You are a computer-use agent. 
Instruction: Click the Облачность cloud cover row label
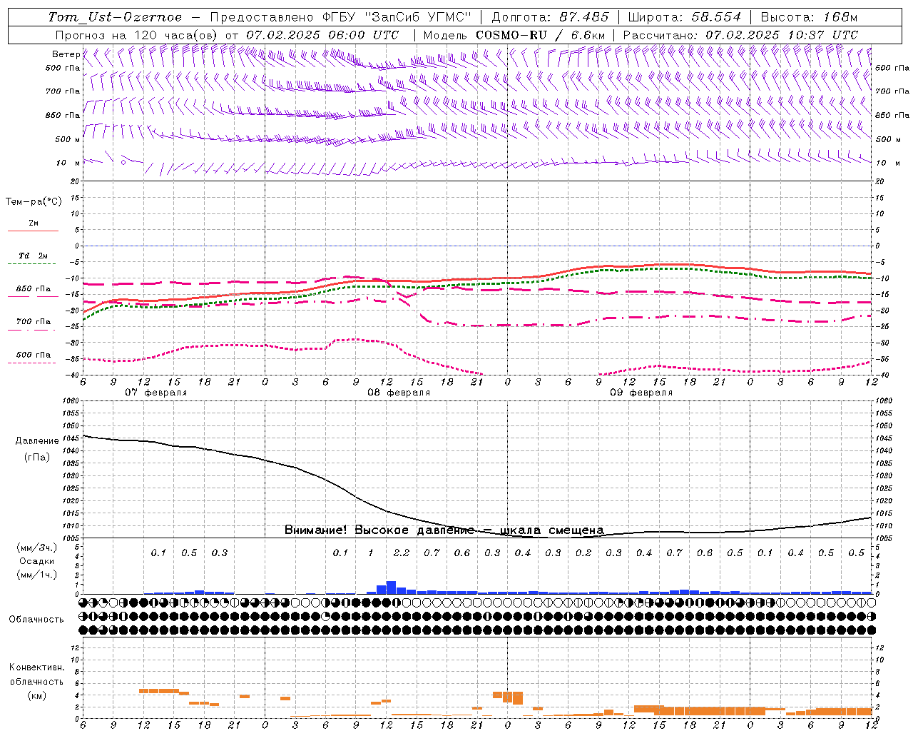[x=36, y=619]
